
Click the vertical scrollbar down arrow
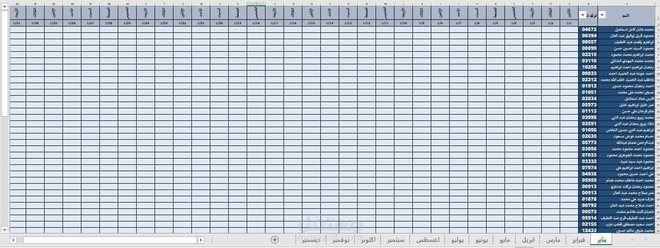pyautogui.click(x=5, y=230)
